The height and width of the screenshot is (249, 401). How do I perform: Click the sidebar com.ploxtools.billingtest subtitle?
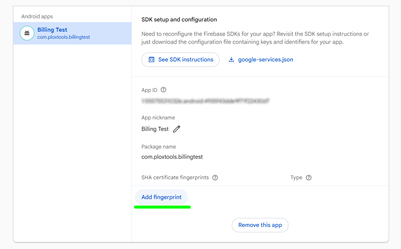pyautogui.click(x=63, y=37)
